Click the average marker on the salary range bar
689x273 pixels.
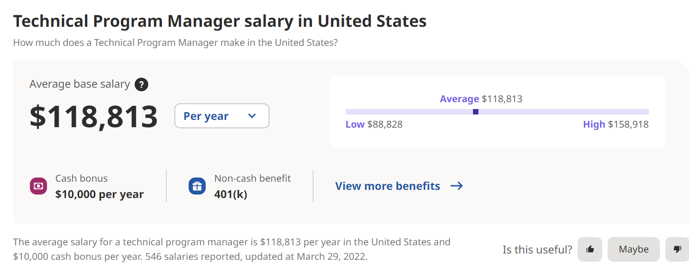(x=476, y=112)
